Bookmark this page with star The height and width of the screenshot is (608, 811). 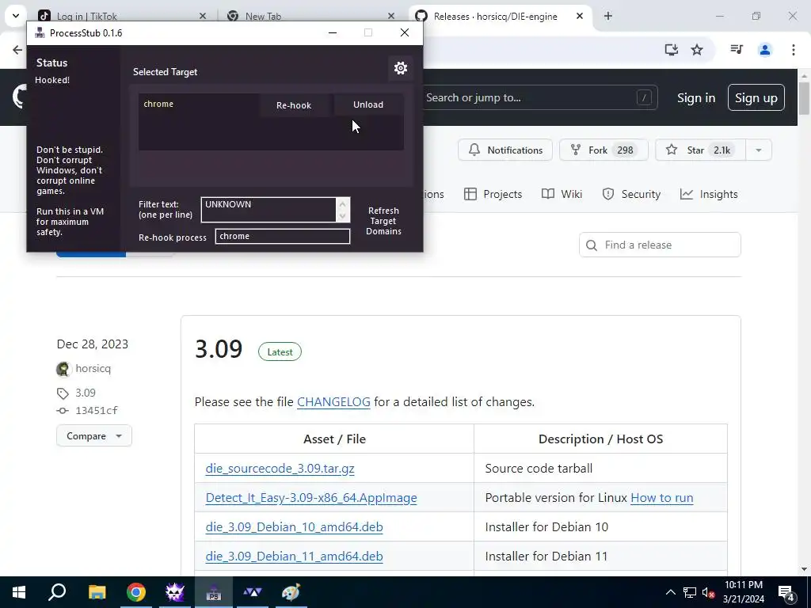(x=697, y=50)
